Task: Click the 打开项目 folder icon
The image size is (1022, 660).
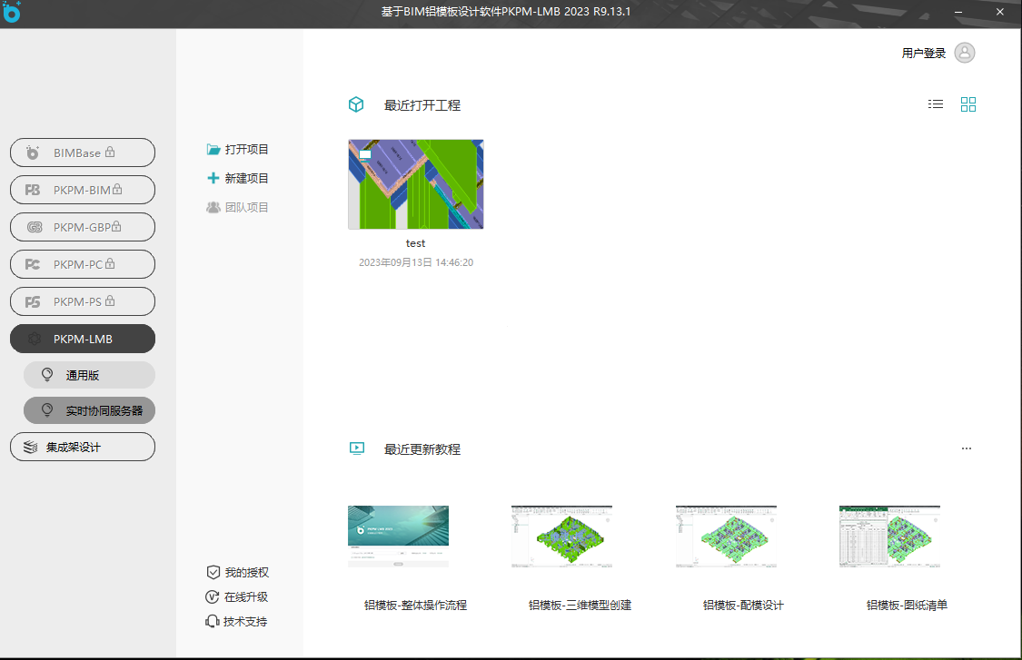Action: [x=213, y=149]
